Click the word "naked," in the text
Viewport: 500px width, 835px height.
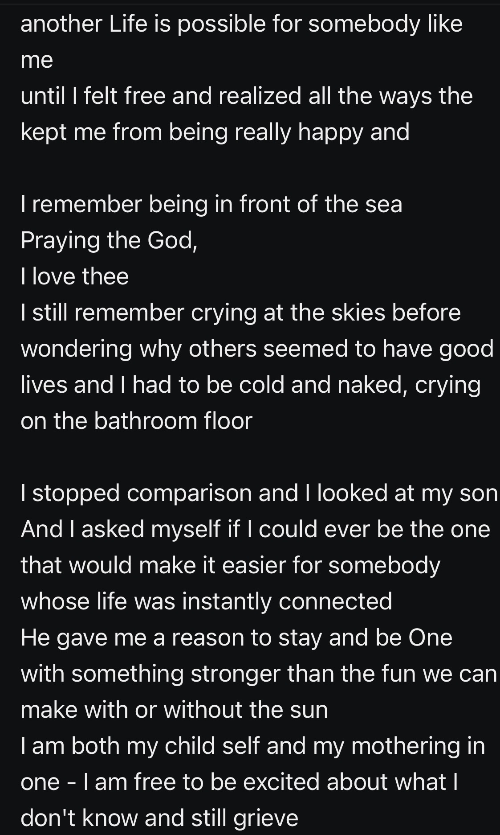[x=373, y=385]
